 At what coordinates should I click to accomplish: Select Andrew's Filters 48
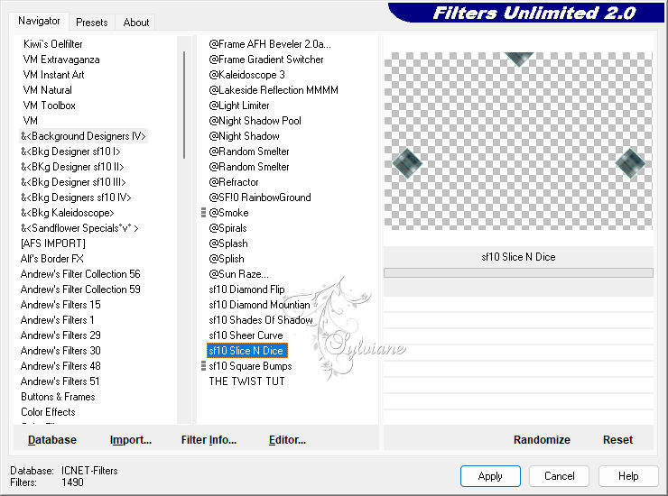[x=60, y=366]
